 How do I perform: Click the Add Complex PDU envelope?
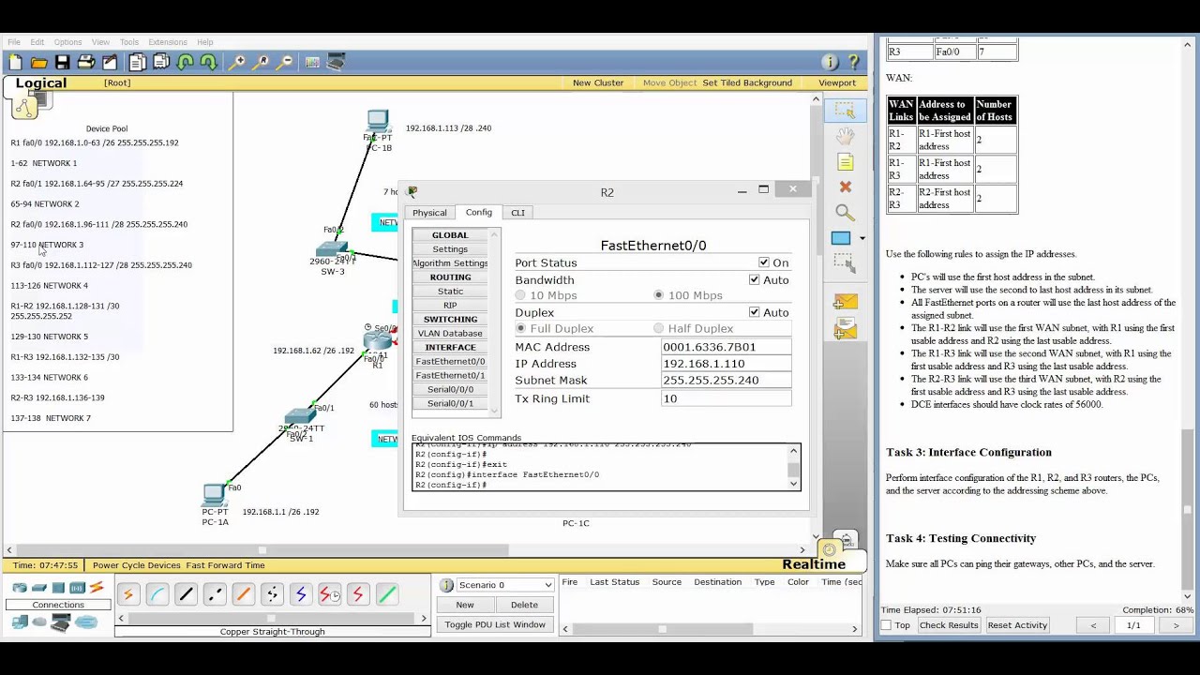coord(845,329)
